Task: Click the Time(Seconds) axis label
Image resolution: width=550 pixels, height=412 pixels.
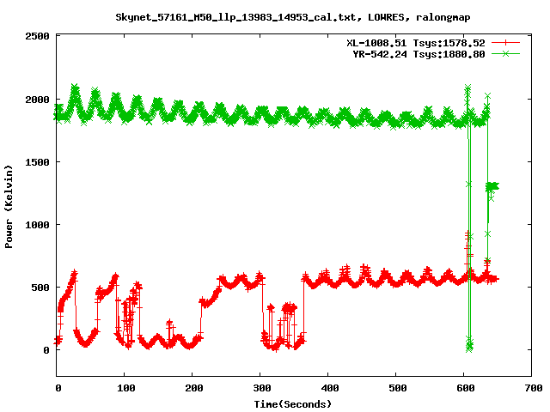Action: tap(293, 404)
